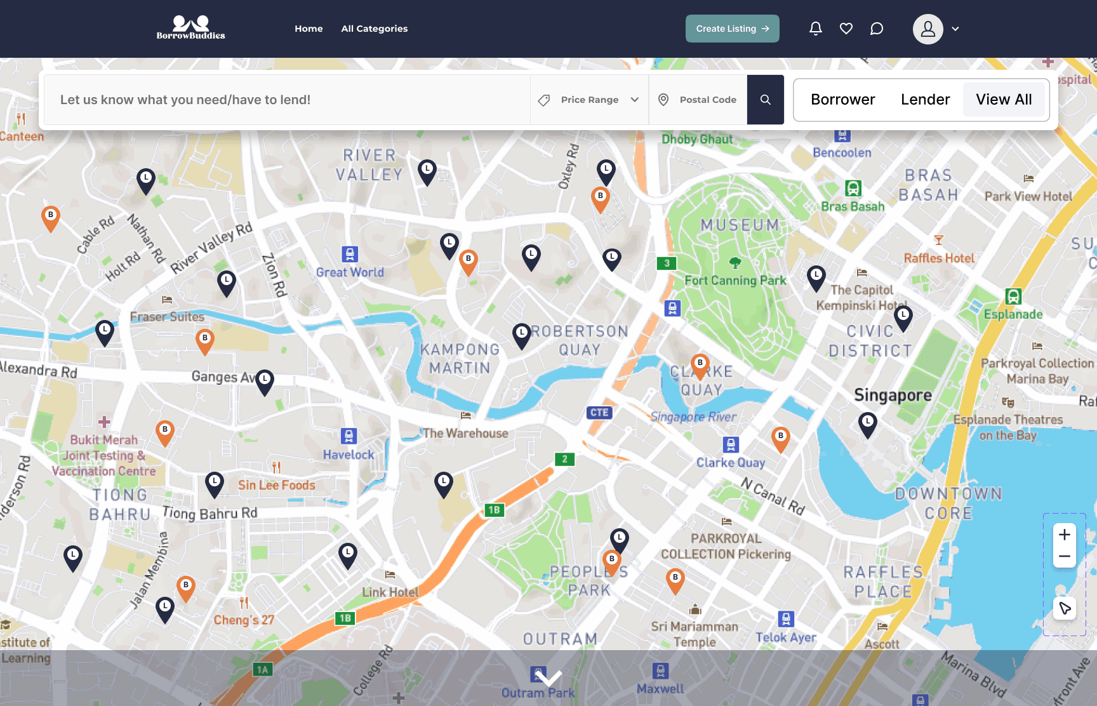Select lender pin near River Valley label

(x=427, y=172)
